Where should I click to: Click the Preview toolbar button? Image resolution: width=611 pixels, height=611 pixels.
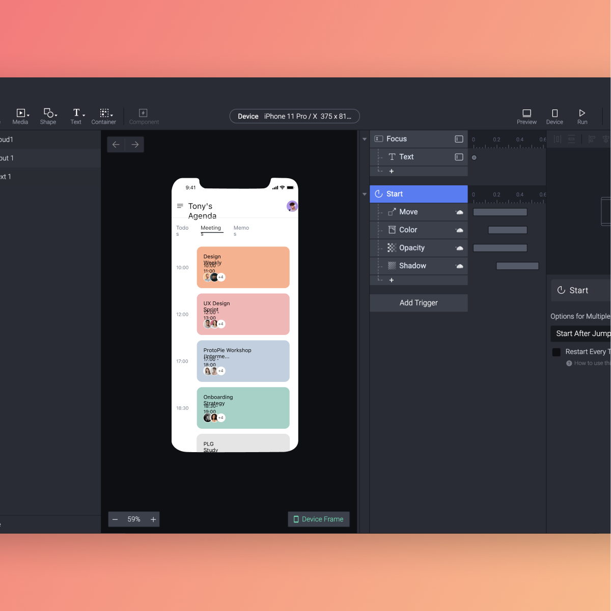pos(526,116)
